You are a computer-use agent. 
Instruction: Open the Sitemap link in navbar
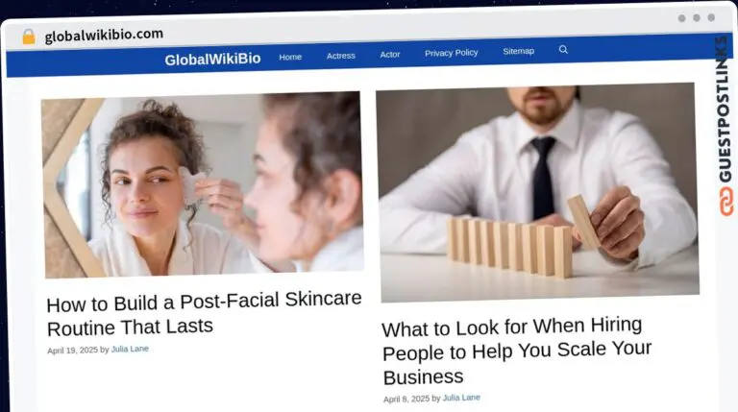click(518, 51)
